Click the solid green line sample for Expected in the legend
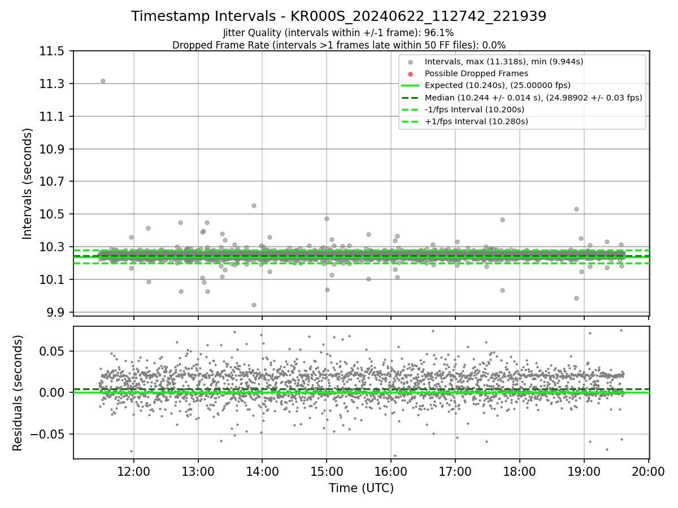Image resolution: width=678 pixels, height=508 pixels. point(410,85)
